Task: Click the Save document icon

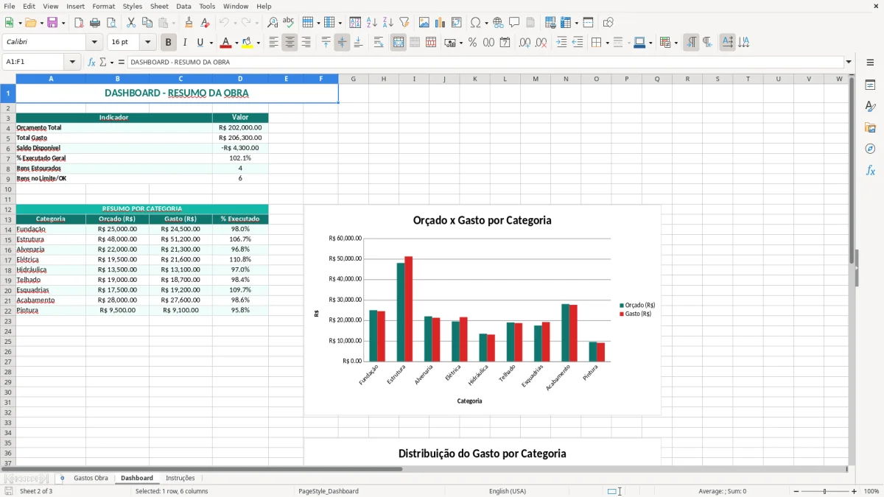Action: click(52, 23)
